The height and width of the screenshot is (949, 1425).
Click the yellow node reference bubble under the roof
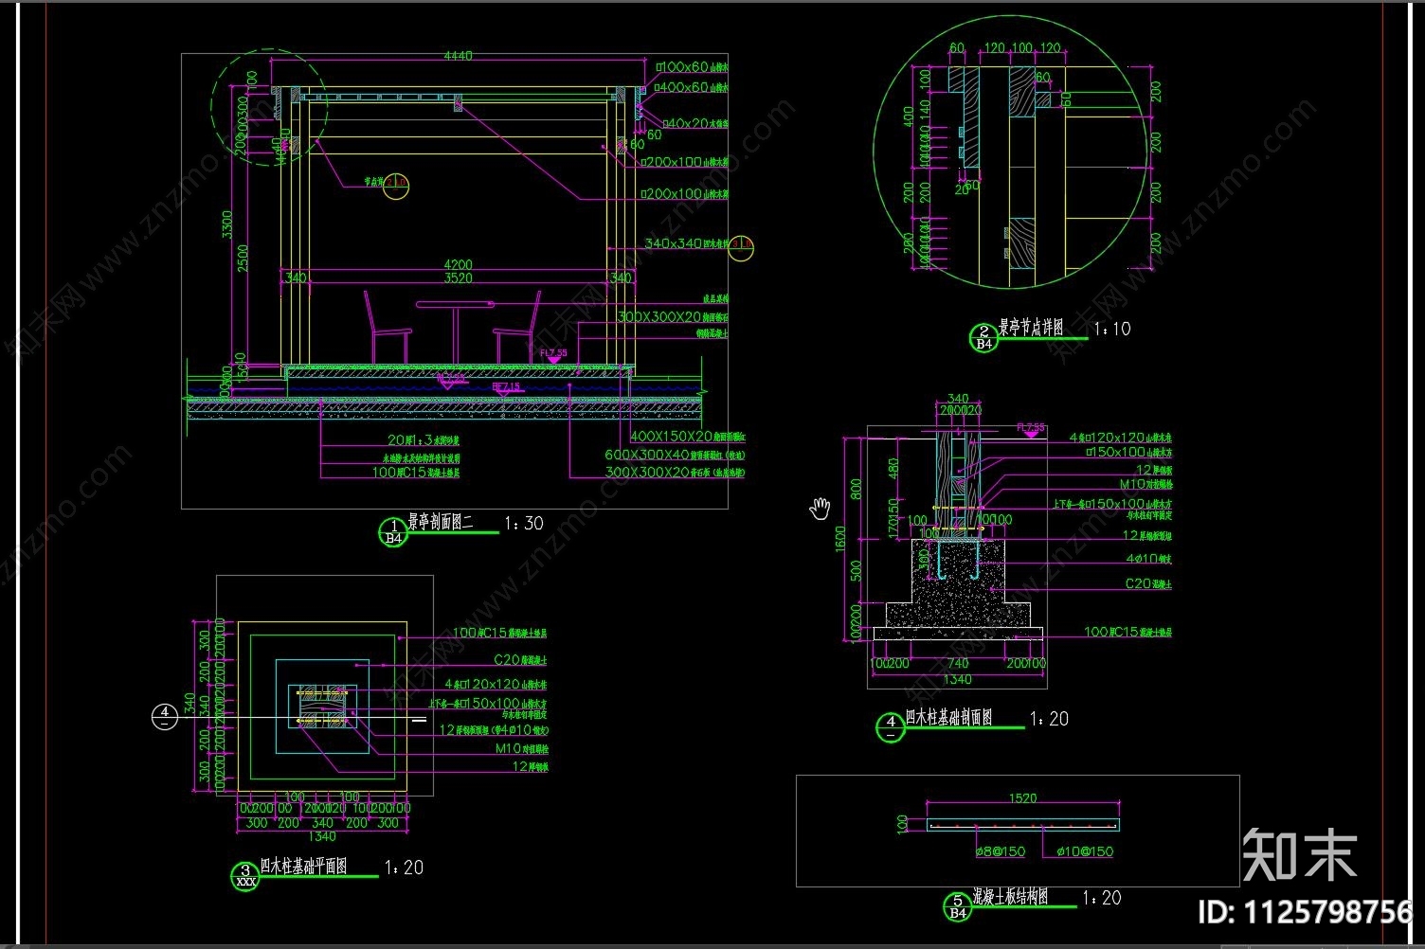[x=398, y=188]
